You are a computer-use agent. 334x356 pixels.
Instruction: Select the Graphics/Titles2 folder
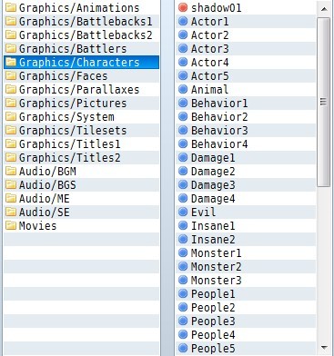click(x=81, y=157)
